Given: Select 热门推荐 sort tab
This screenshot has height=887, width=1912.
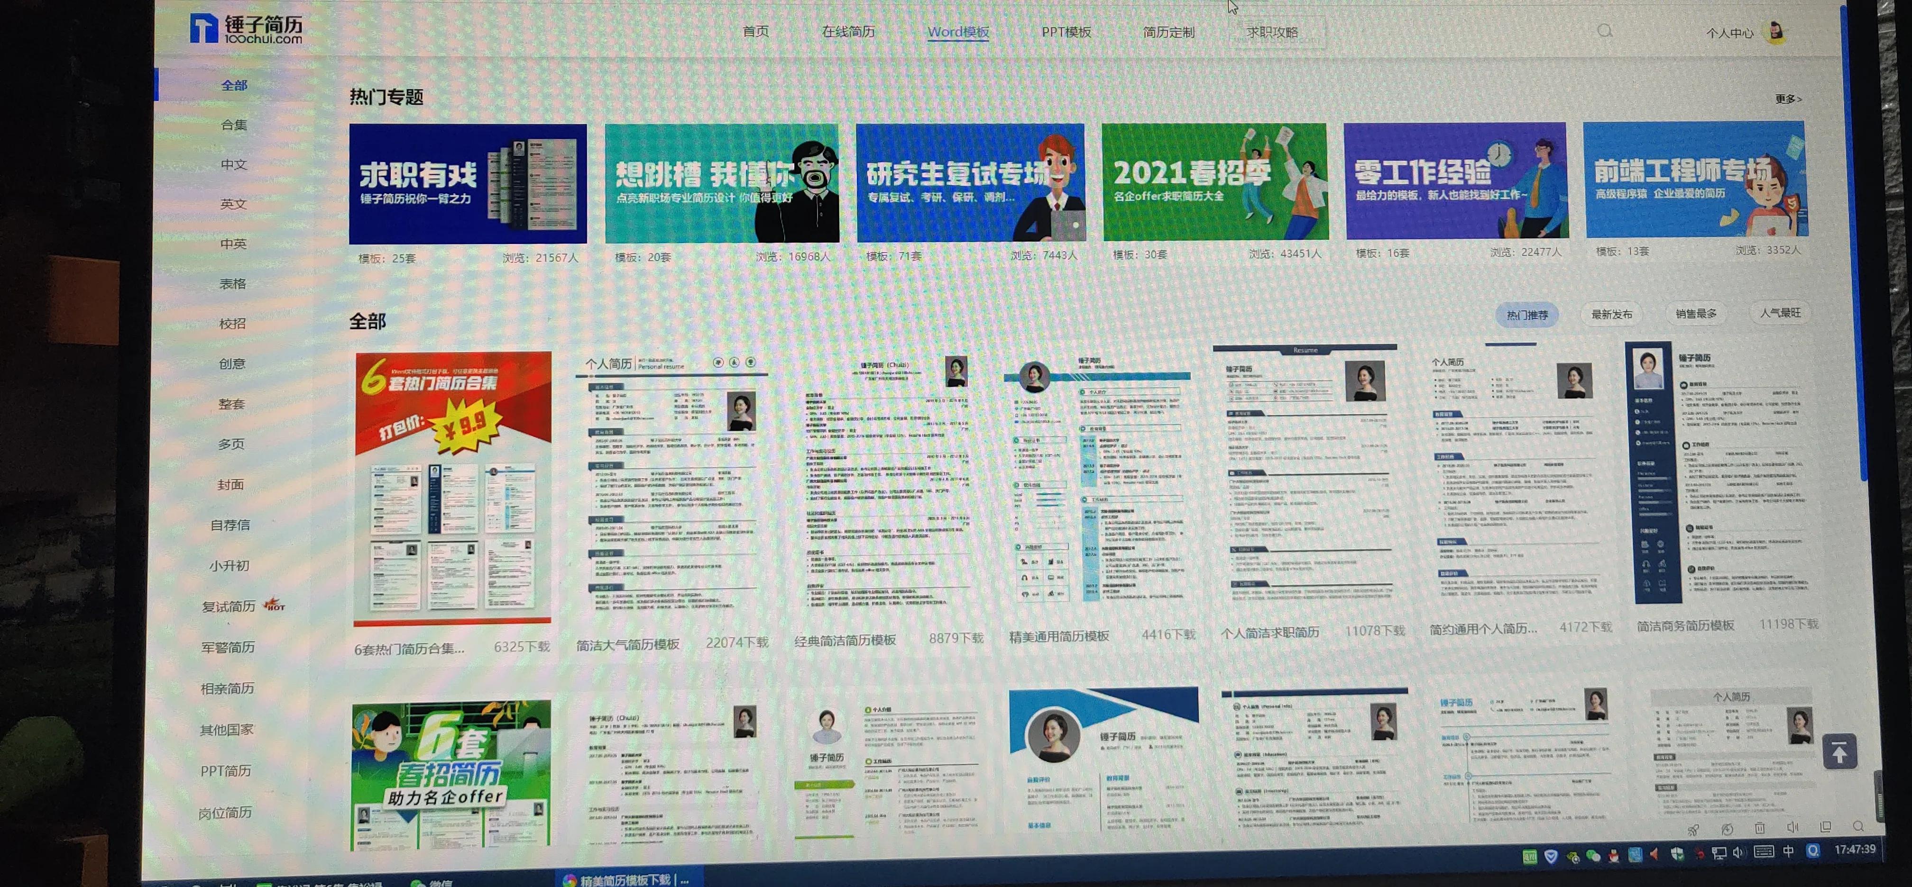Looking at the screenshot, I should (1527, 315).
